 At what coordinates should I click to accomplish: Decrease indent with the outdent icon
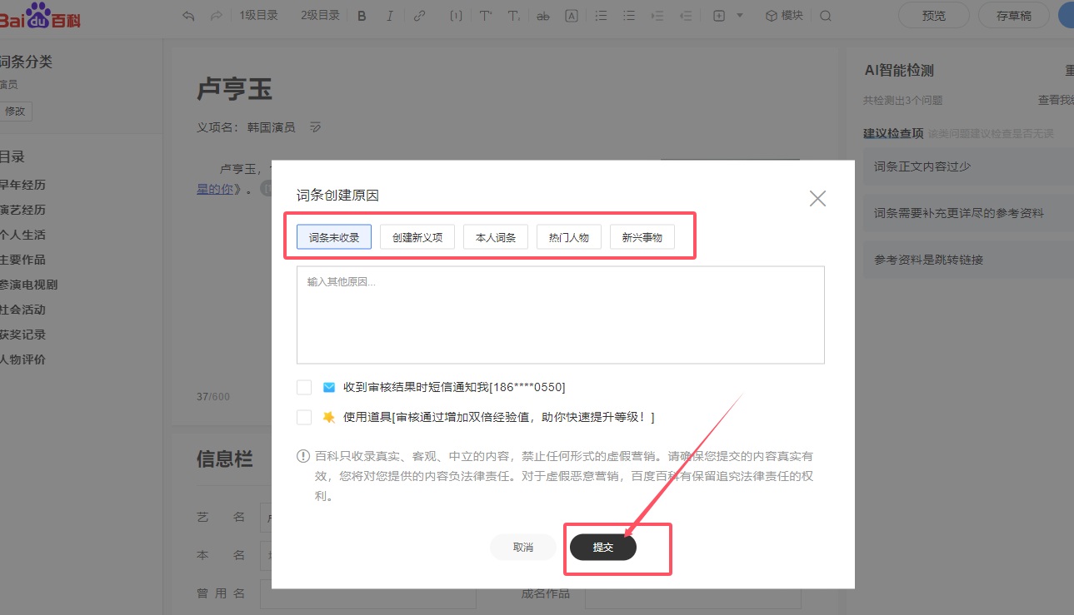686,16
